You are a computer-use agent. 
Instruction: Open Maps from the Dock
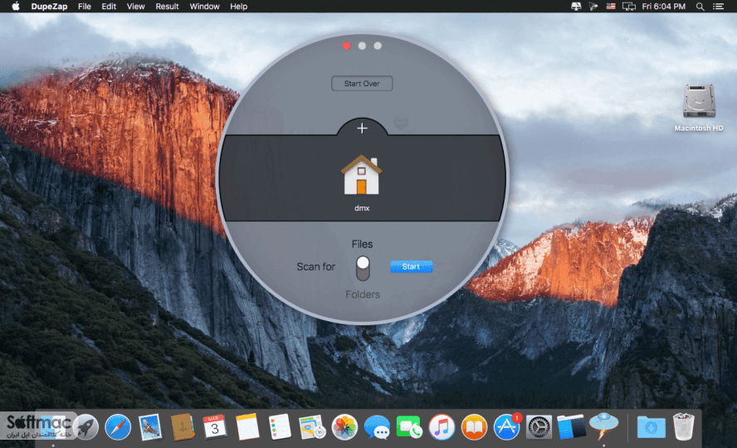(x=312, y=427)
